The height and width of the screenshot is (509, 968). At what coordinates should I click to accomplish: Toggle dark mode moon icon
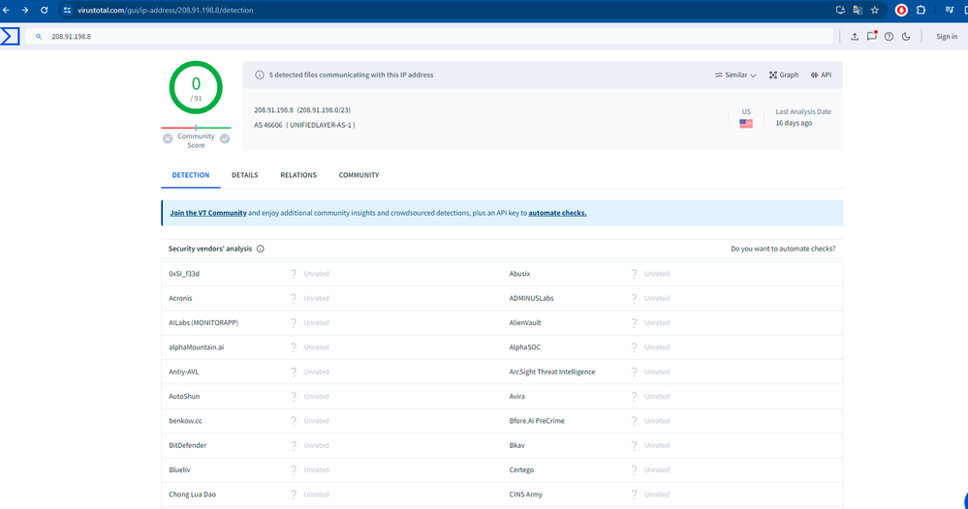[x=906, y=37]
